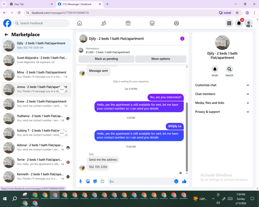Choose a sticker icon in composer
Image resolution: width=259 pixels, height=207 pixels.
tap(95, 181)
